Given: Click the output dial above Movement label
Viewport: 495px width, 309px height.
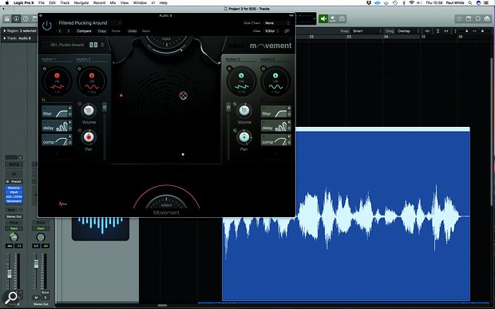Looking at the screenshot, I should pyautogui.click(x=166, y=202).
